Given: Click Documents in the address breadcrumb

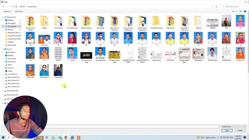Looking at the screenshot, I should pos(32,7).
